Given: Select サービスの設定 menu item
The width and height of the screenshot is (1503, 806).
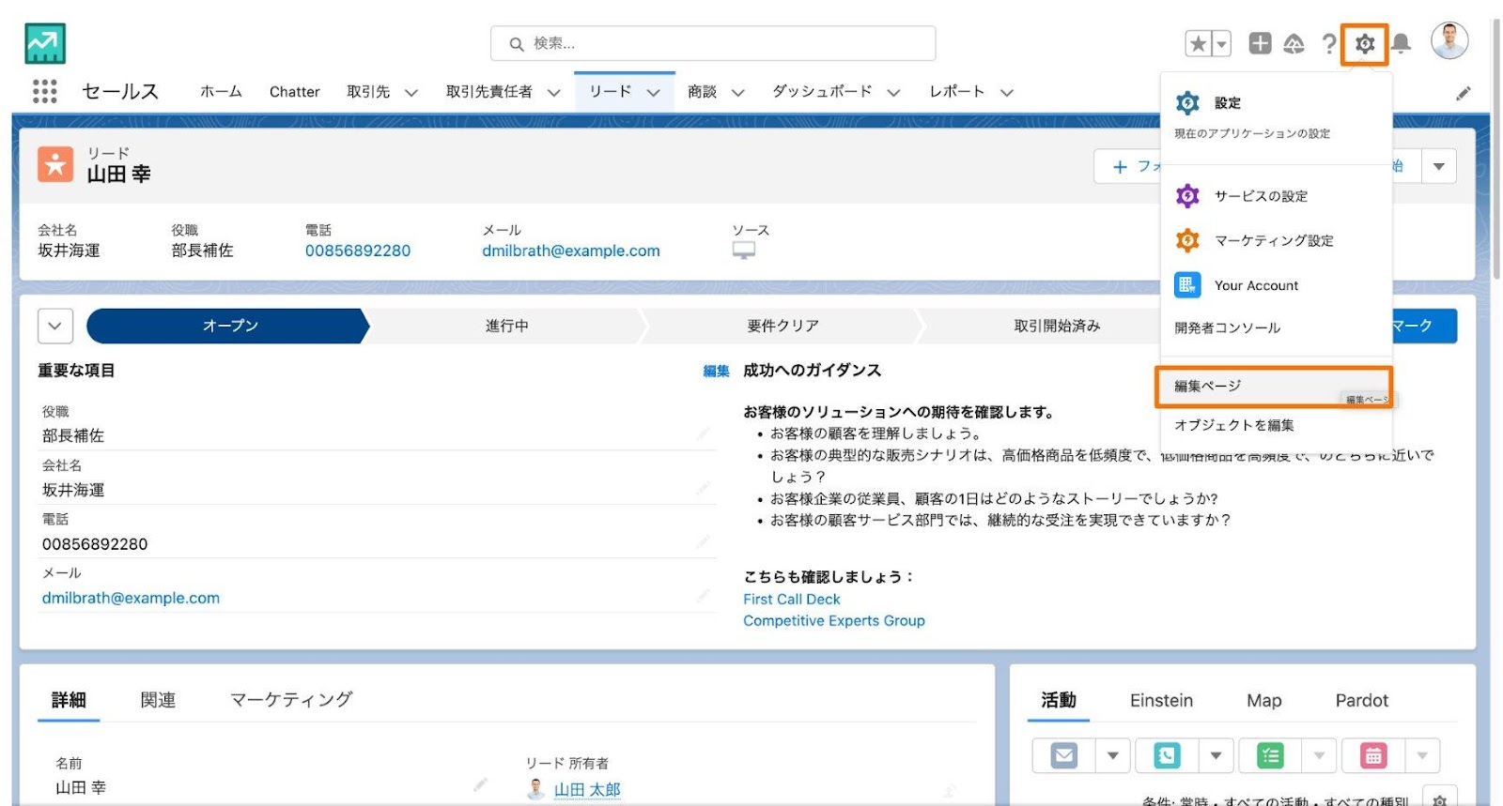Looking at the screenshot, I should tap(1276, 196).
